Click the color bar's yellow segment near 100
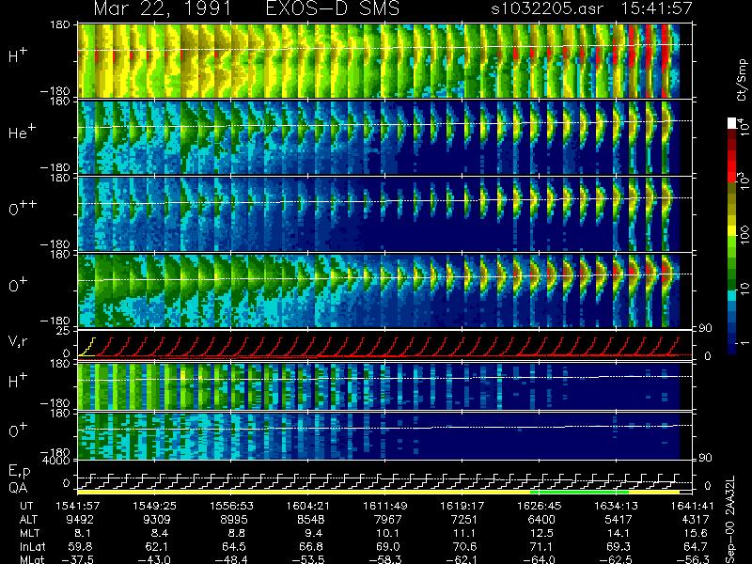 click(x=732, y=232)
